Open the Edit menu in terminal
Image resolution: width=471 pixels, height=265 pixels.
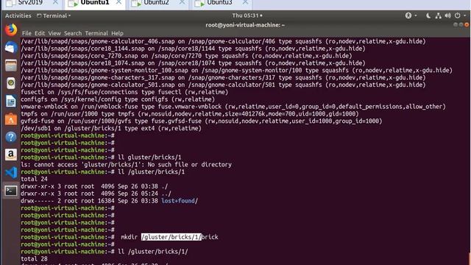[40, 33]
